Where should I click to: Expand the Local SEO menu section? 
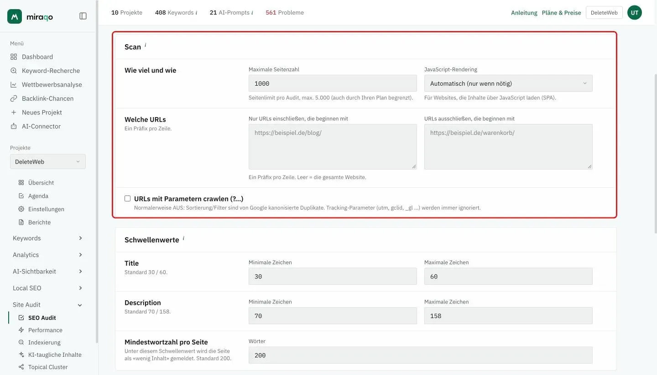(48, 288)
